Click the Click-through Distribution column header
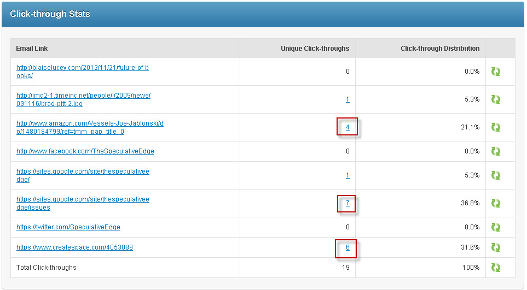This screenshot has height=290, width=527. pos(440,48)
